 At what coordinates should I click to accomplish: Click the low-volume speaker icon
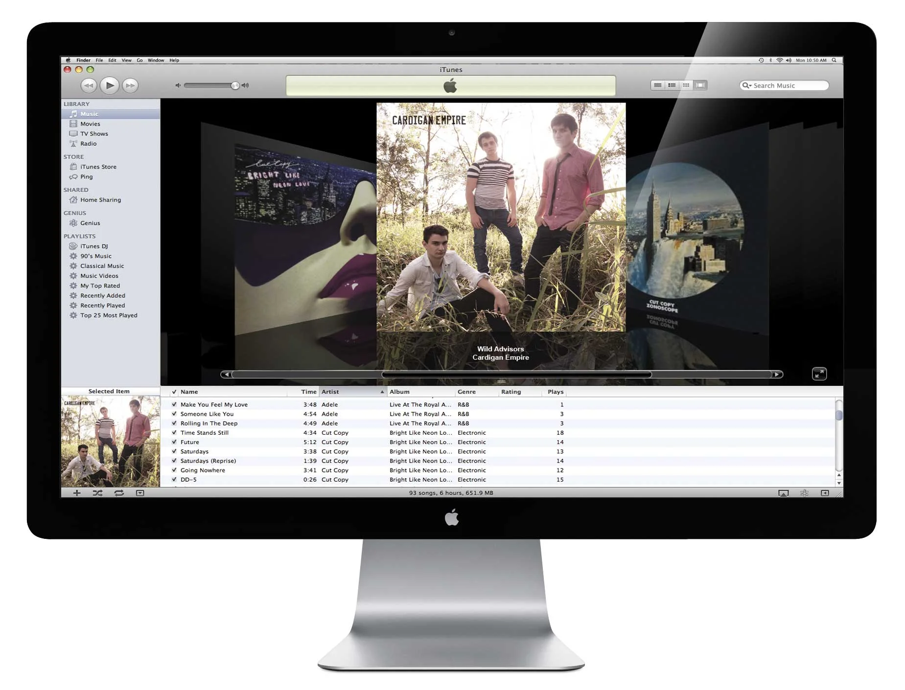click(178, 86)
